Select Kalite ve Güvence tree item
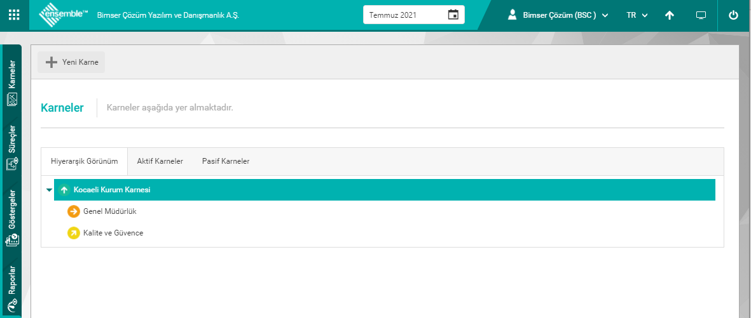The height and width of the screenshot is (318, 751). point(114,234)
